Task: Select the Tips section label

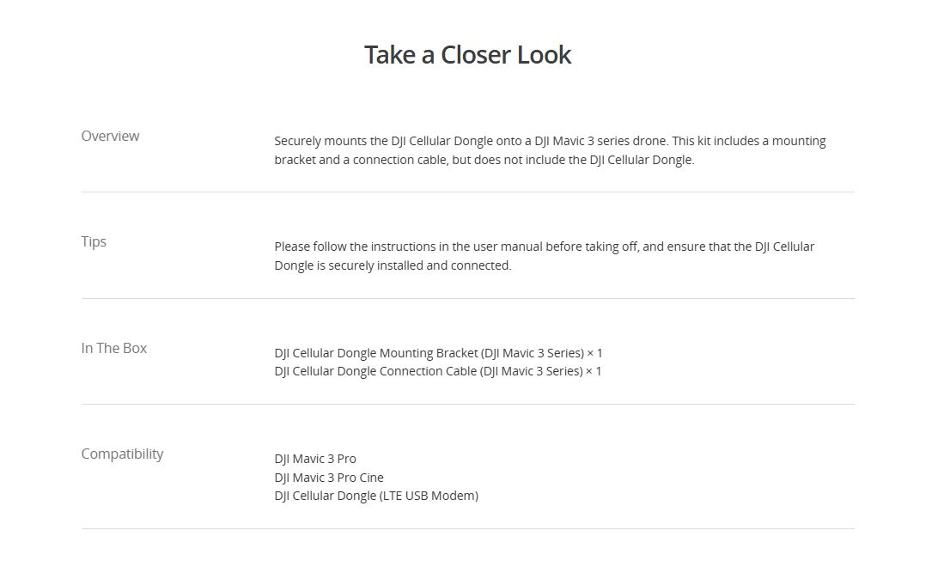Action: pyautogui.click(x=94, y=241)
